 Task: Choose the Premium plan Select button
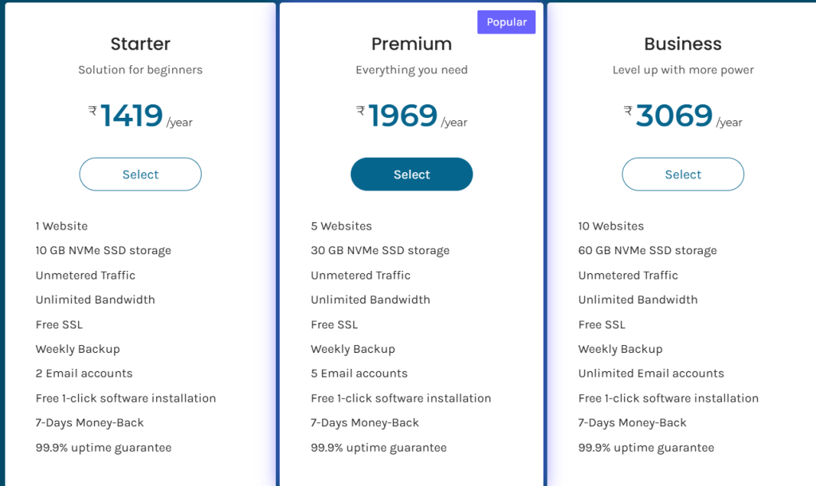tap(411, 174)
